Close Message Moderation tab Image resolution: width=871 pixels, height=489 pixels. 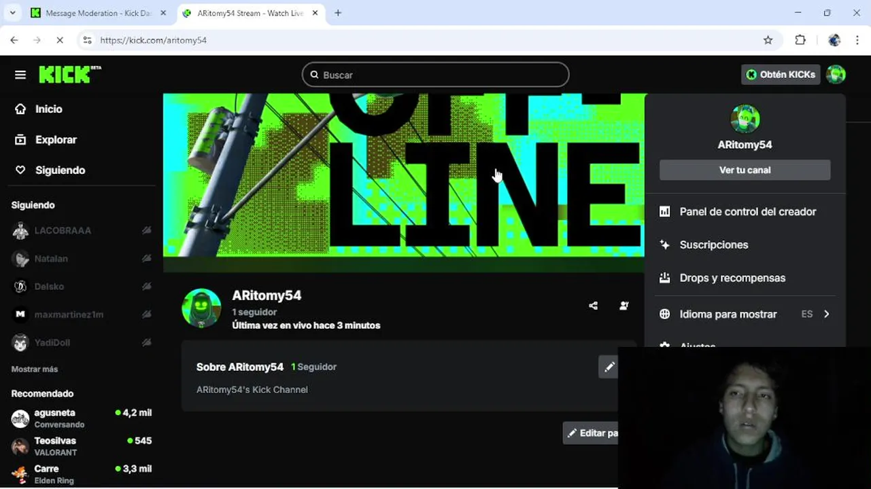point(163,13)
